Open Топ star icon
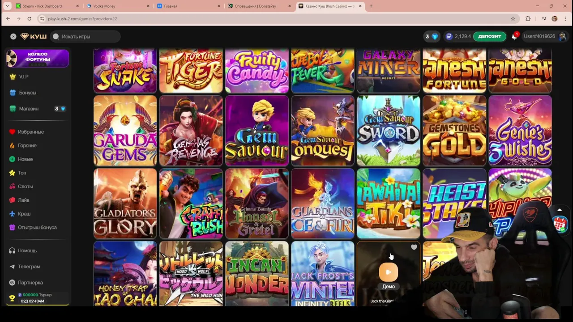 click(x=12, y=173)
